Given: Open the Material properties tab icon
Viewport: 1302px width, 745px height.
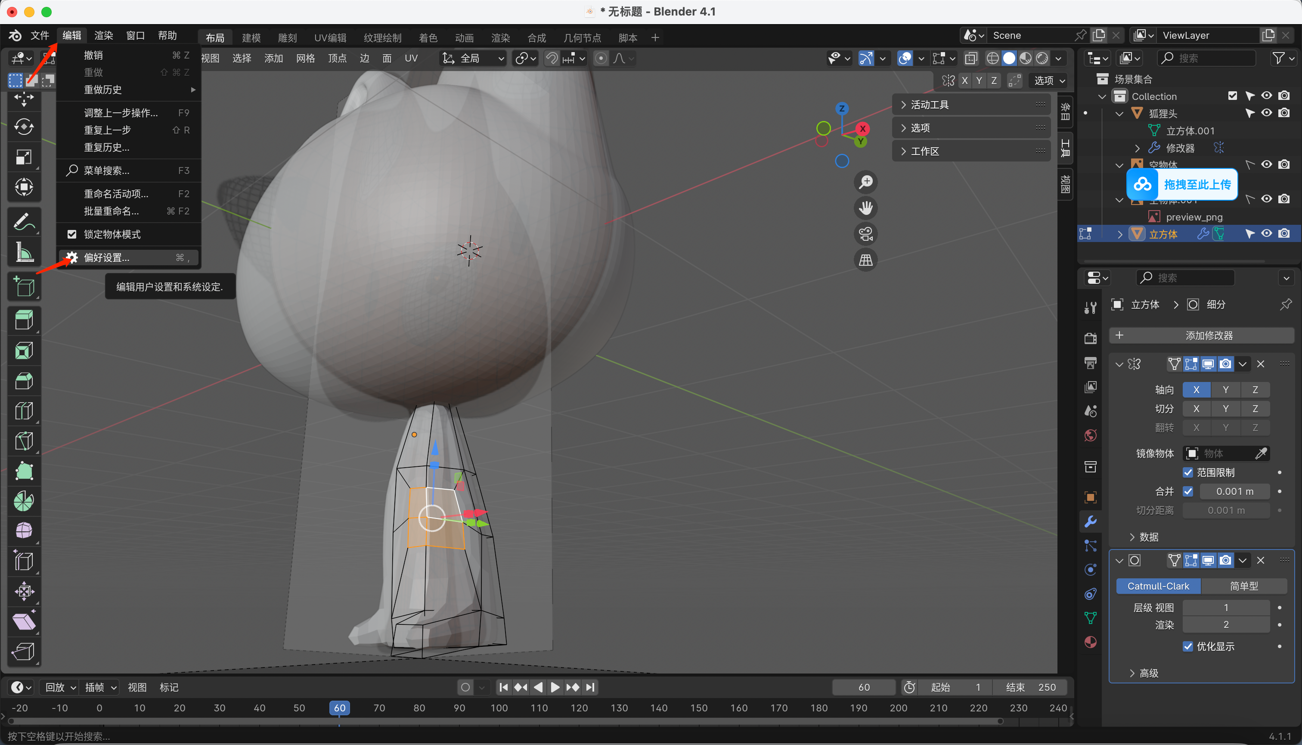Looking at the screenshot, I should coord(1090,642).
